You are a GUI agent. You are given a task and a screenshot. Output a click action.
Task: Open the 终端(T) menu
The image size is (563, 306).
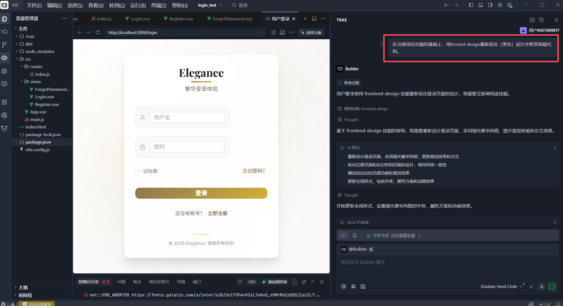[x=159, y=5]
